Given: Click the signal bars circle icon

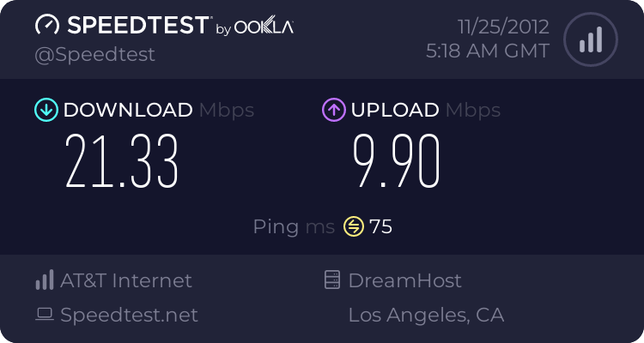Looking at the screenshot, I should click(591, 39).
